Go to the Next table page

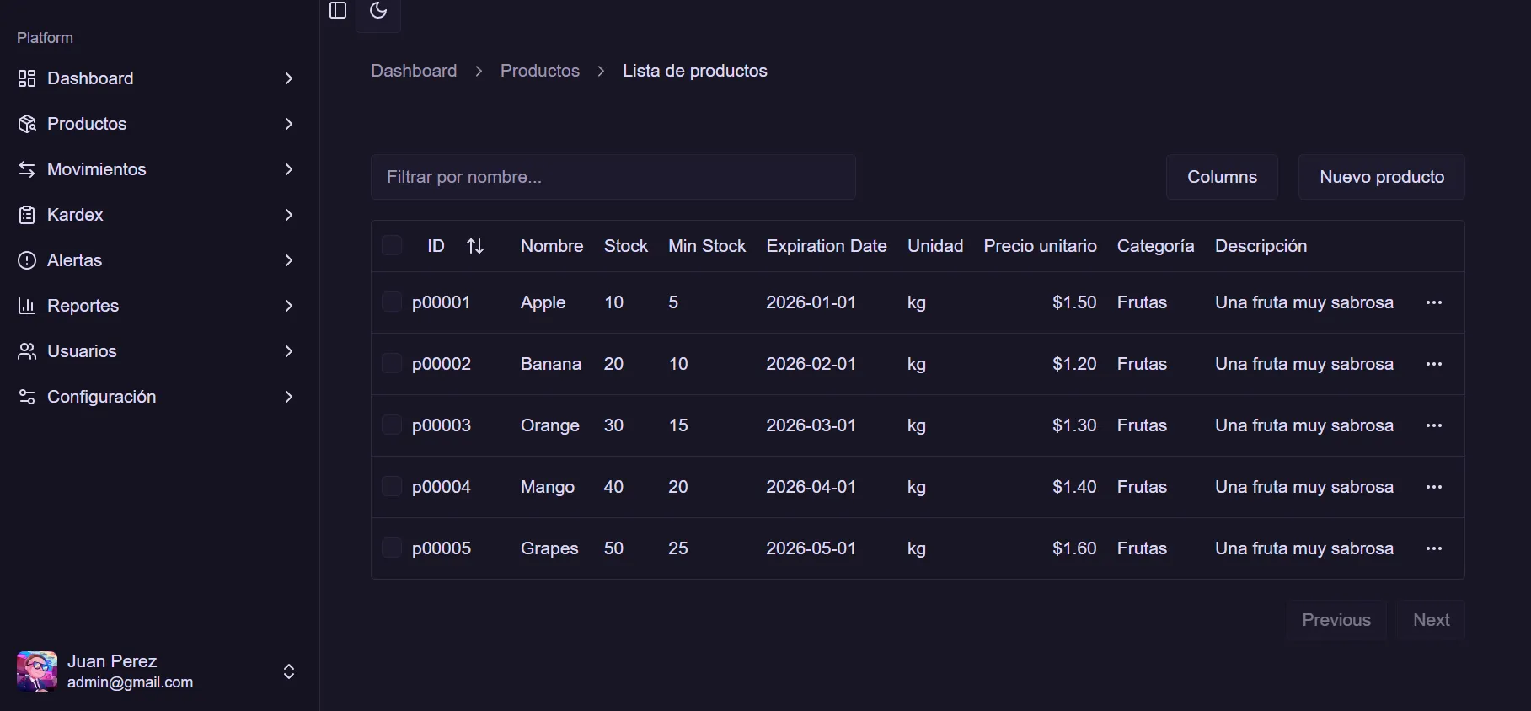pos(1430,620)
